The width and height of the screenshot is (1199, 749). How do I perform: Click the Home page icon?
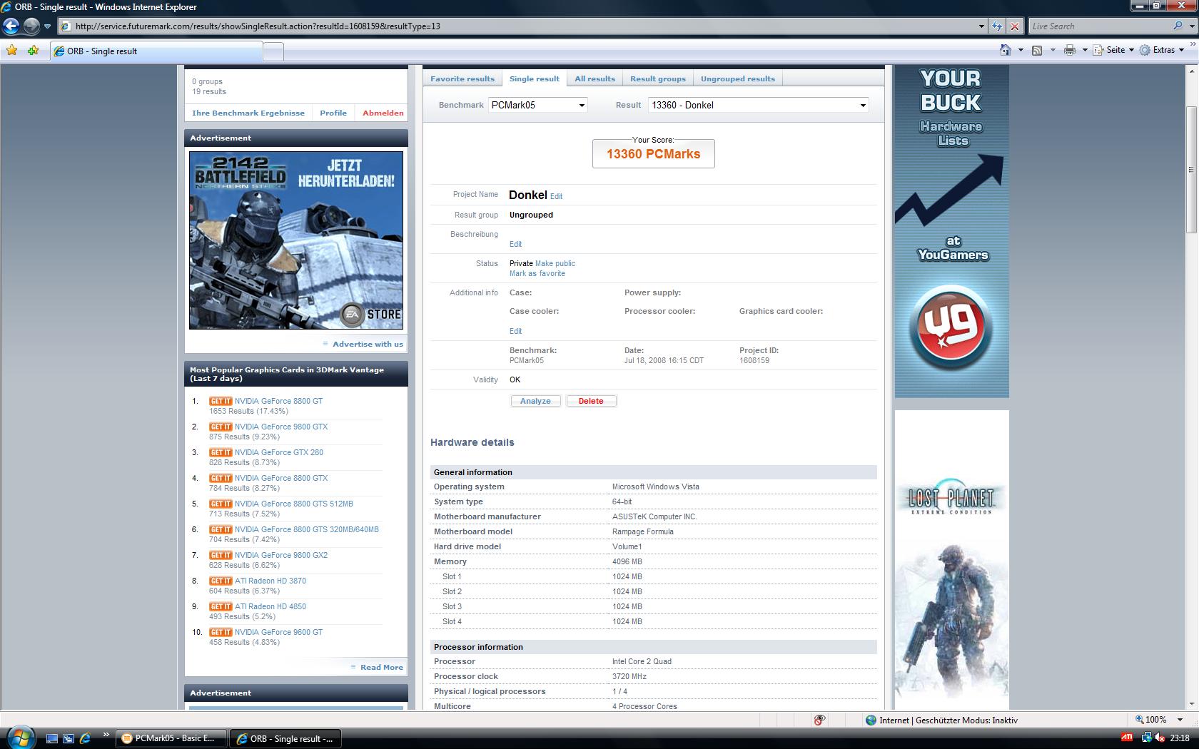pos(1006,50)
